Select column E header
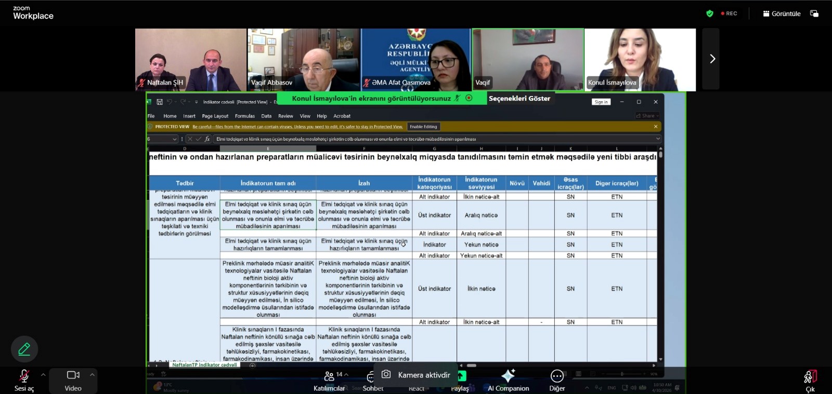The image size is (832, 394). (x=268, y=148)
